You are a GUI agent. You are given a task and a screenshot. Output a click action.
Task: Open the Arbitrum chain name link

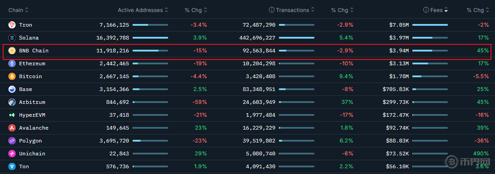[32, 102]
